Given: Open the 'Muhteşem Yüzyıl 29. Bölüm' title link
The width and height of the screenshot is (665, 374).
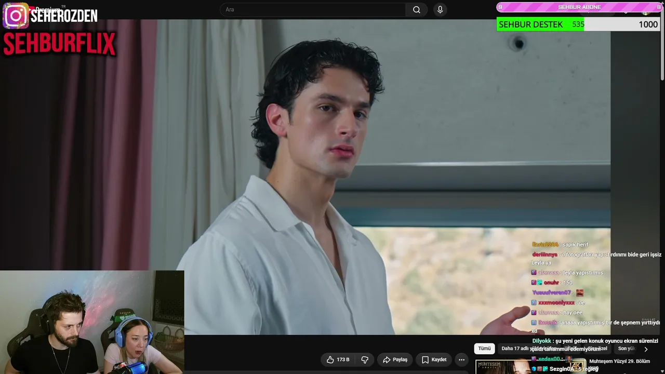Looking at the screenshot, I should point(619,361).
